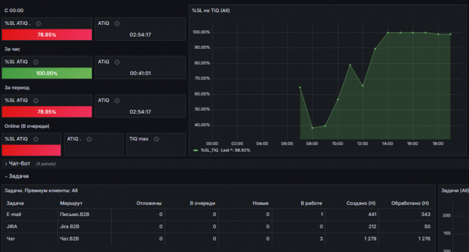
Task: Click the 78.95% red stat under За период
Action: [x=46, y=112]
